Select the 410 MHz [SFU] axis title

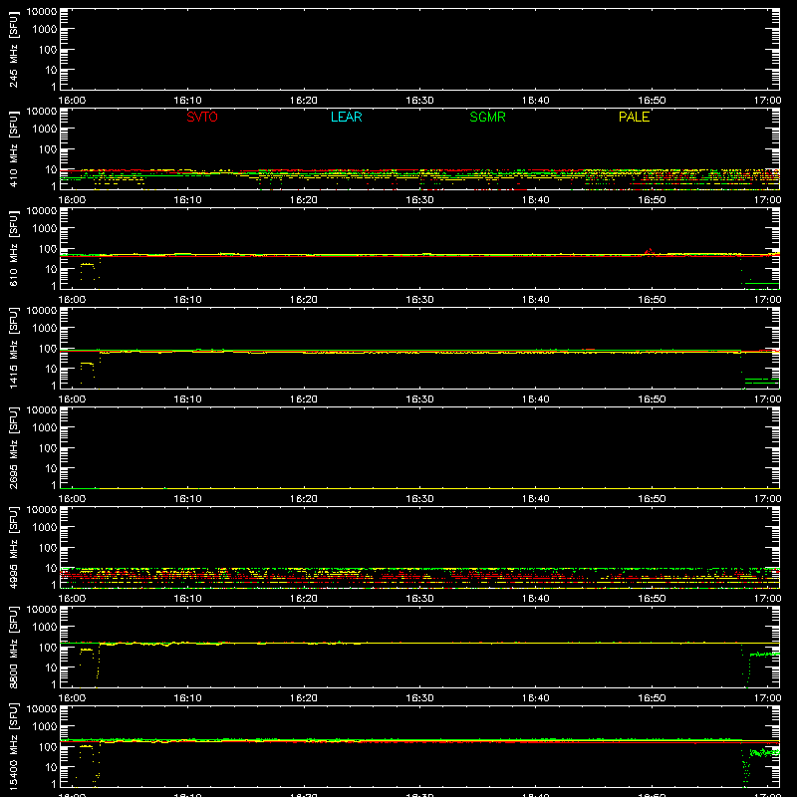click(x=13, y=148)
